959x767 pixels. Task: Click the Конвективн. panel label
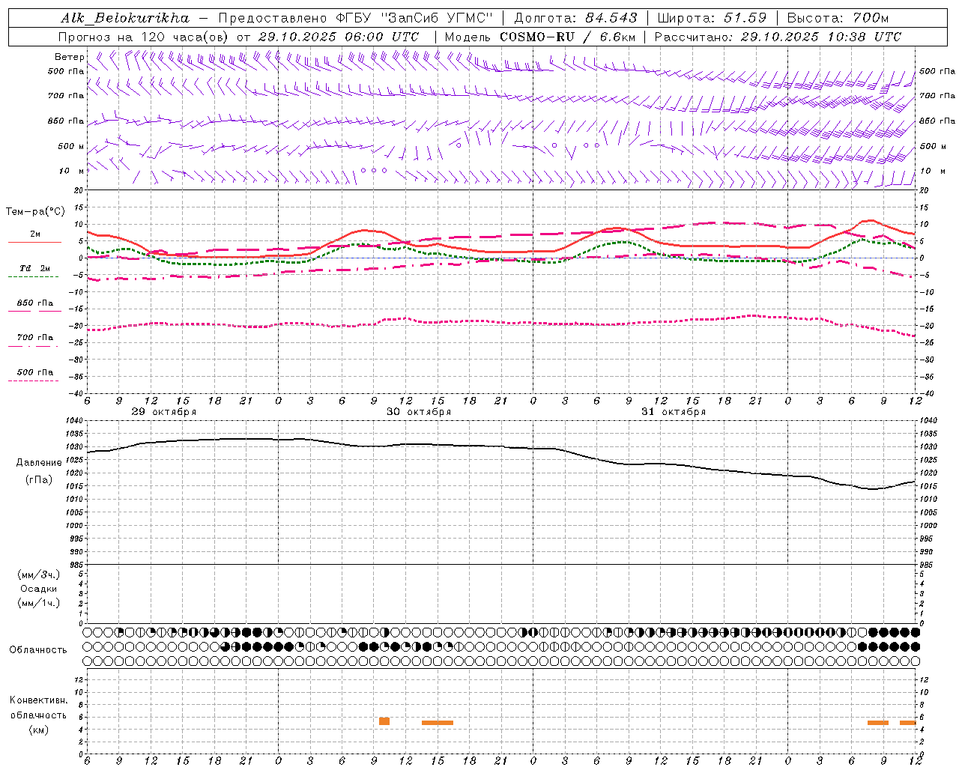point(39,700)
